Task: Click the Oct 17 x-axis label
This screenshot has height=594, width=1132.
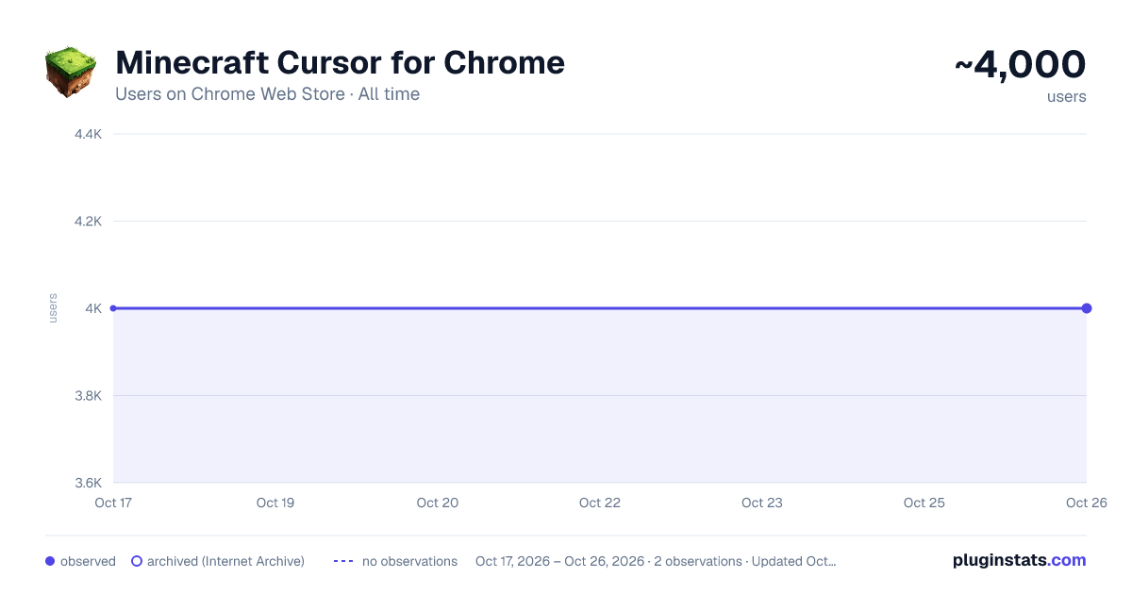Action: 113,503
